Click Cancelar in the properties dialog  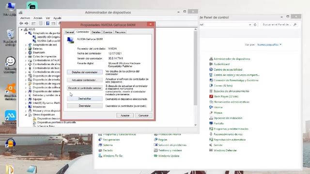(143, 116)
